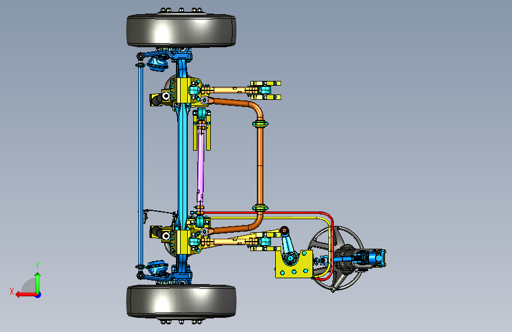Image resolution: width=512 pixels, height=332 pixels.
Task: Select the long thin blue tie rod
Action: tap(141, 165)
